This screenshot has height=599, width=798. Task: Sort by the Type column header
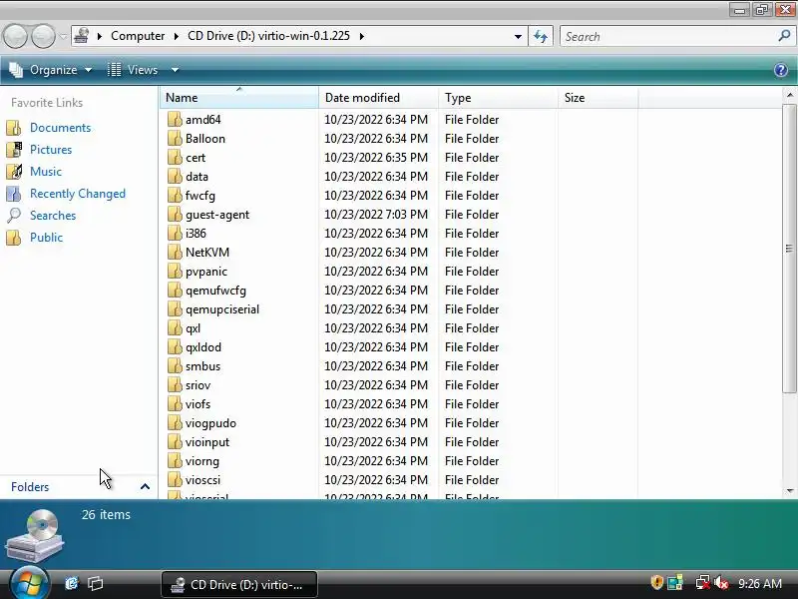click(x=498, y=97)
